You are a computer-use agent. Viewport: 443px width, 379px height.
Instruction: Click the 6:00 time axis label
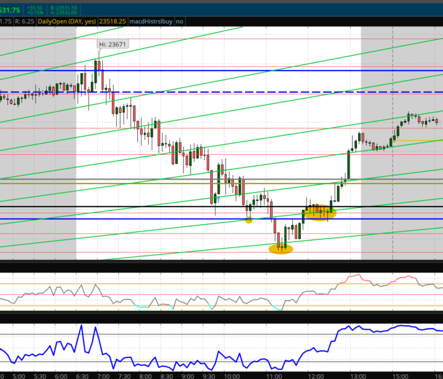(61, 376)
